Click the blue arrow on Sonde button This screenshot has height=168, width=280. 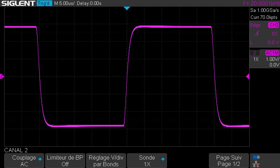[x=163, y=159]
